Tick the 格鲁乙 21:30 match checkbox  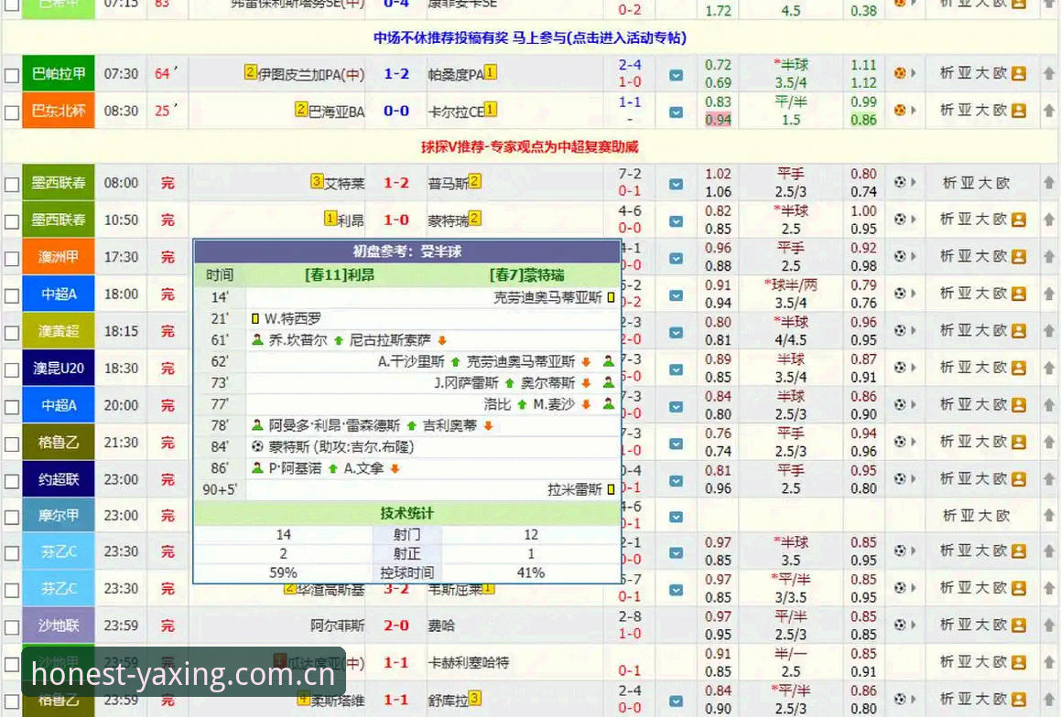pos(12,444)
